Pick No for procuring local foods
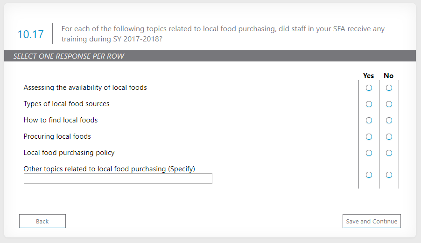 tap(389, 137)
